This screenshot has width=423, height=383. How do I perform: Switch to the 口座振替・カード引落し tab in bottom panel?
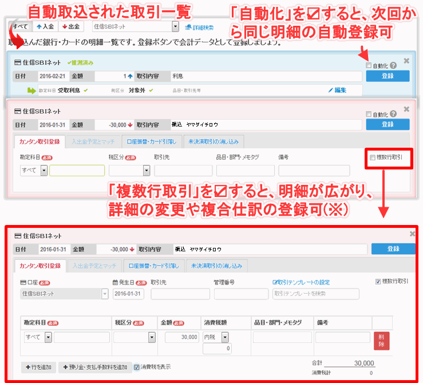pos(153,266)
